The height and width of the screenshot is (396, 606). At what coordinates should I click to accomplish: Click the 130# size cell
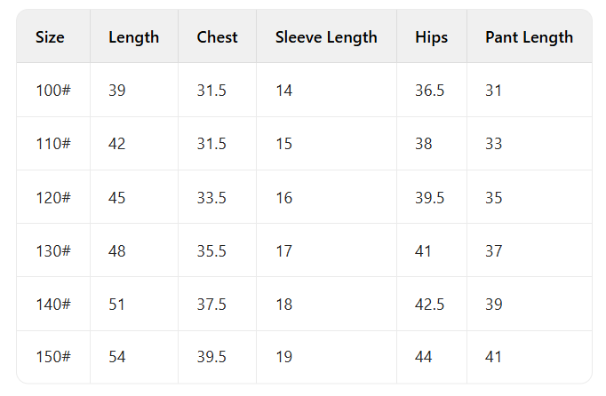click(53, 251)
